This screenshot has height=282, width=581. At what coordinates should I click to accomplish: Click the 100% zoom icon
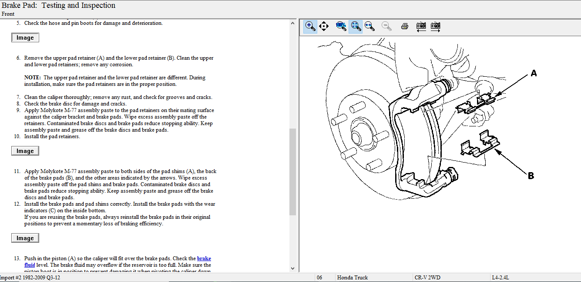[341, 26]
